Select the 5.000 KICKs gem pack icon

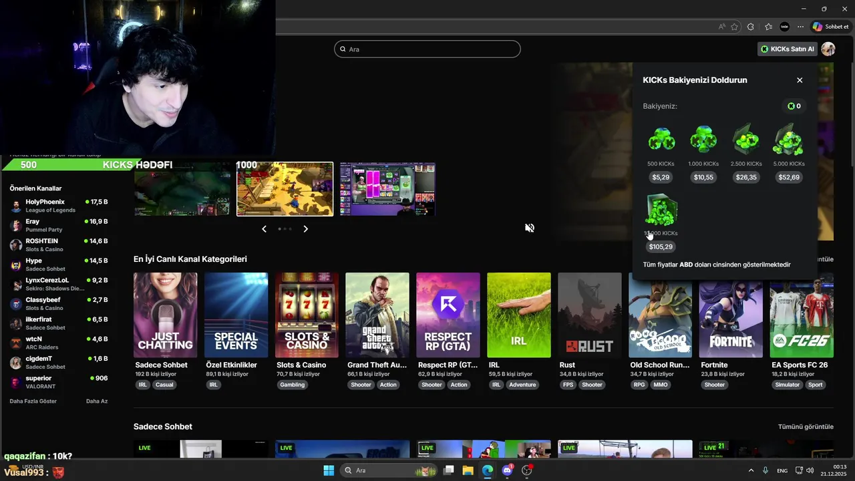(x=789, y=140)
